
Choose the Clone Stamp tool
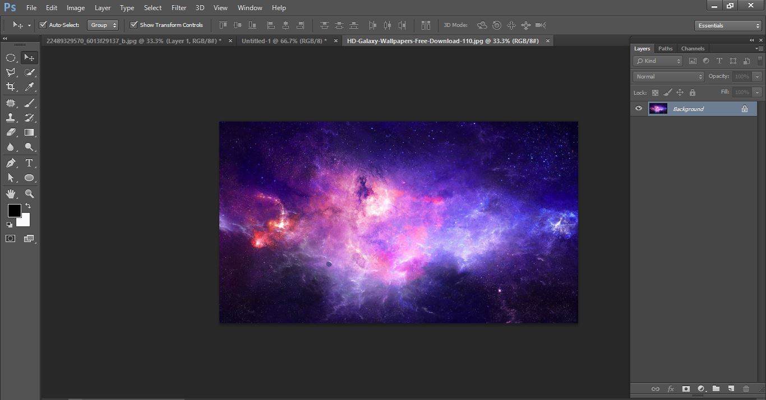coord(11,118)
